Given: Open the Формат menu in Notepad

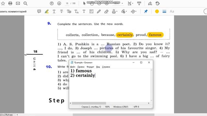Looking at the screenshot, I should coord(90,67).
